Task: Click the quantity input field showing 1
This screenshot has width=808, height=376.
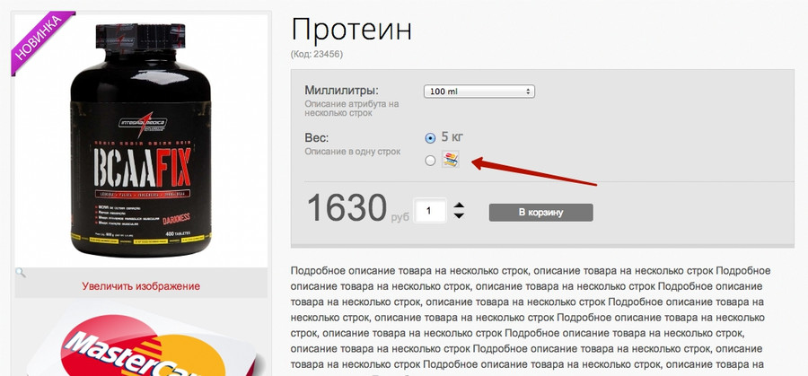Action: pyautogui.click(x=430, y=211)
